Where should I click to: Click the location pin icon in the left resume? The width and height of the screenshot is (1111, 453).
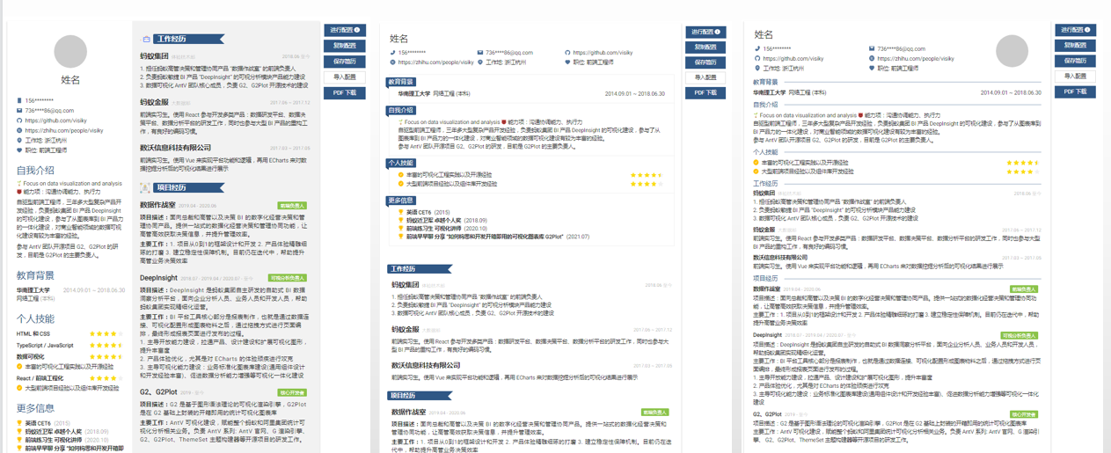(x=19, y=141)
